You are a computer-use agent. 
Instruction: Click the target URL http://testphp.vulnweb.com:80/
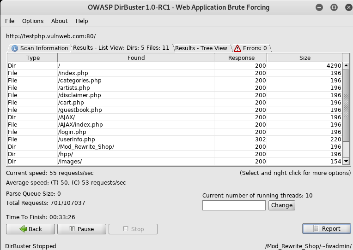51,36
